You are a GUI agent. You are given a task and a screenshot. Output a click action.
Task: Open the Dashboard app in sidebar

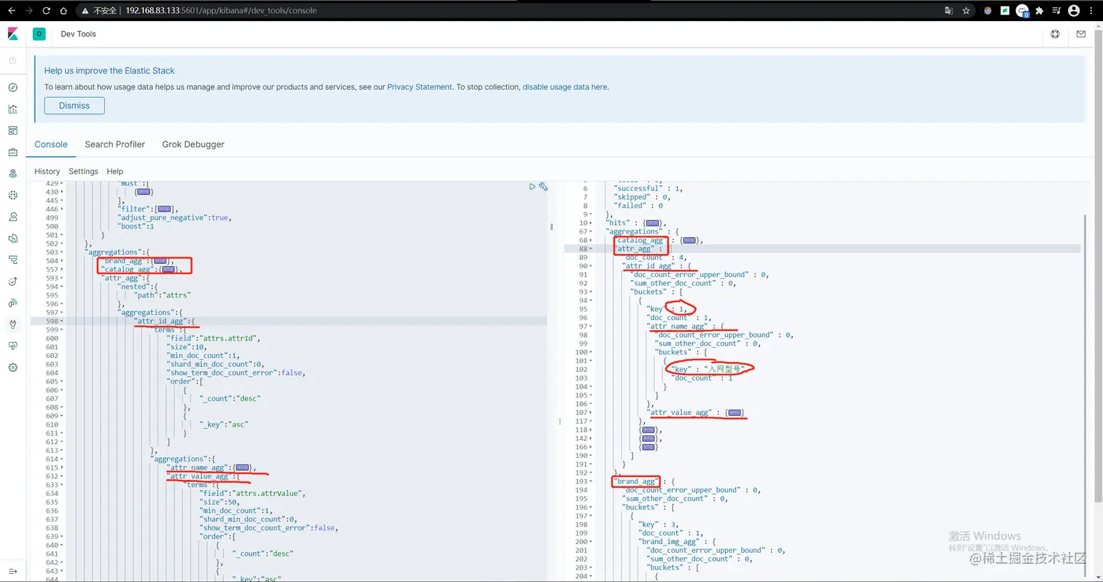12,131
